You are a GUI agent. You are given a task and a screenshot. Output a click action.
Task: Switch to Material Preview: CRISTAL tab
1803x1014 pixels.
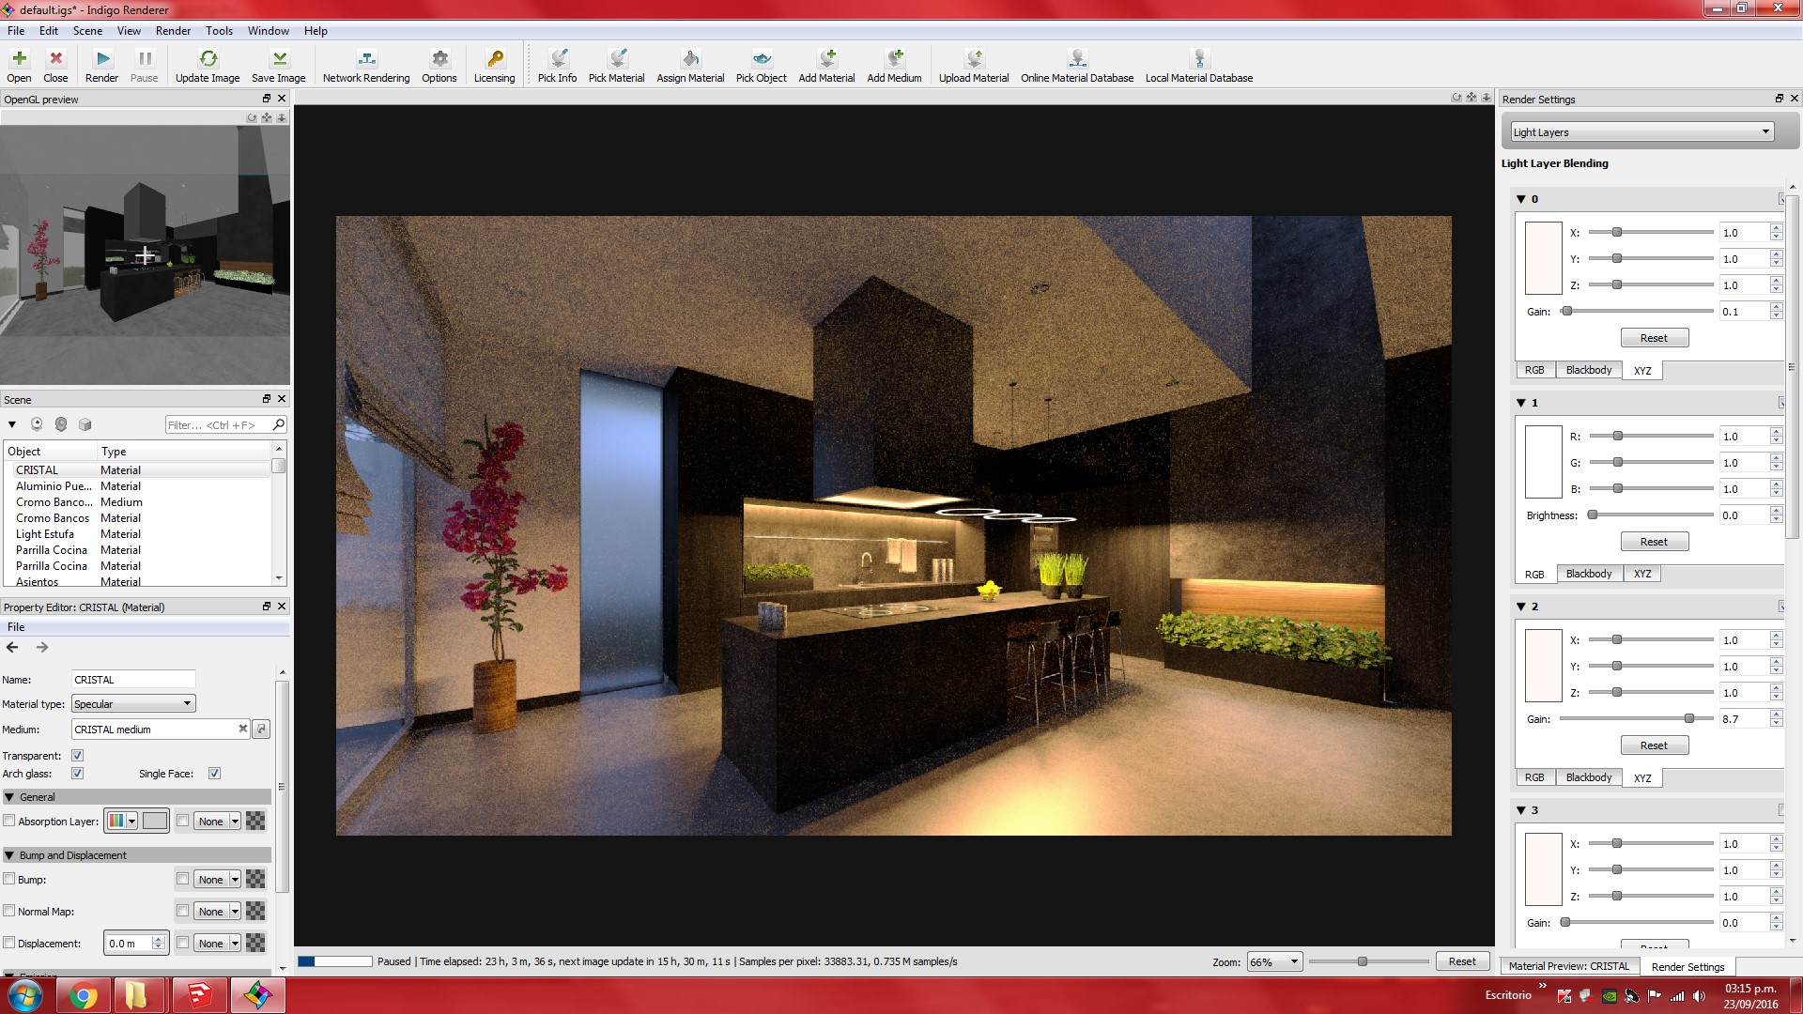[1568, 966]
